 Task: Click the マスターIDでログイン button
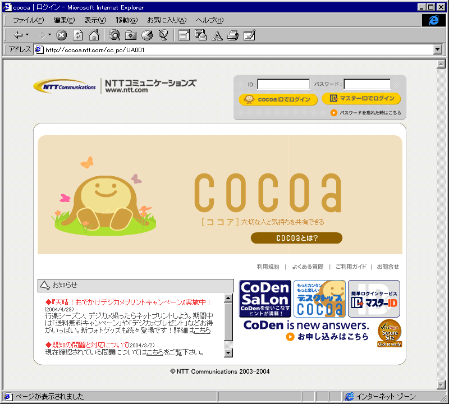(361, 98)
